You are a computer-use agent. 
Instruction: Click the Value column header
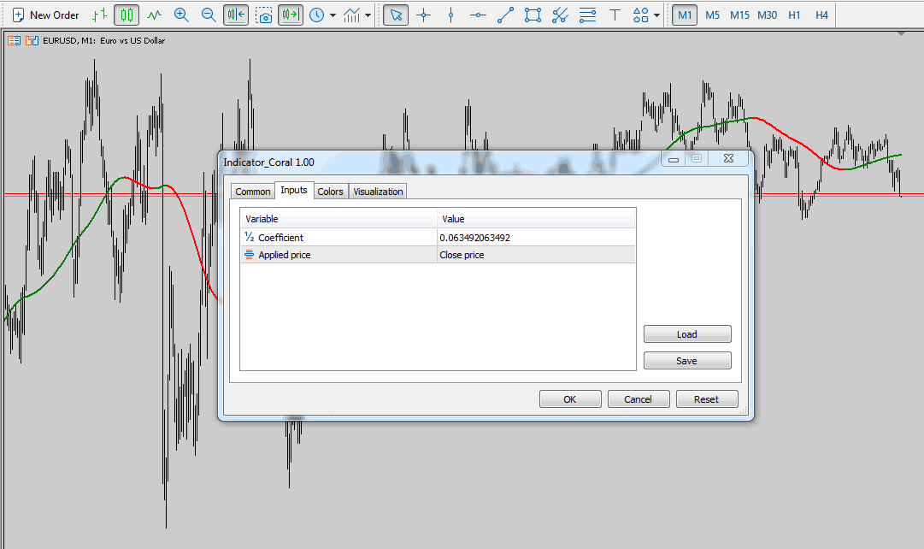(x=536, y=219)
